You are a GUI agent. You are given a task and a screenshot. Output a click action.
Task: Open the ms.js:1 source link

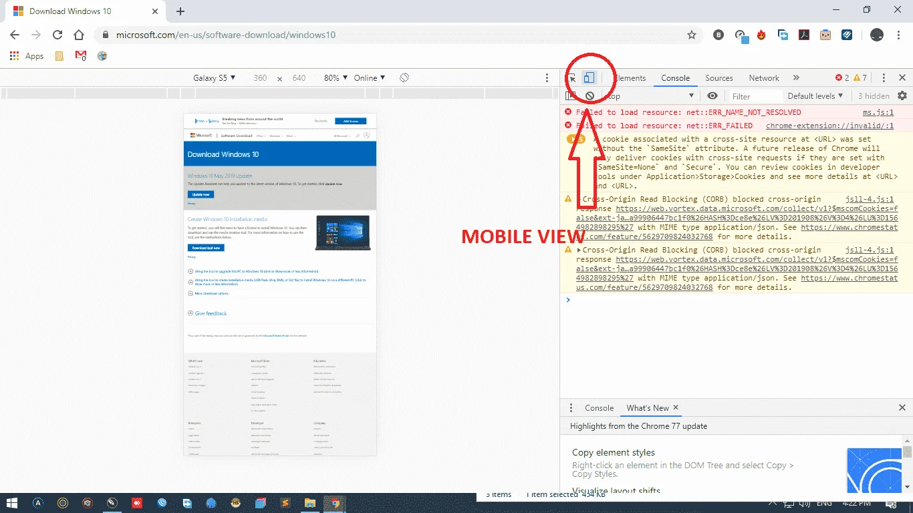tap(878, 112)
